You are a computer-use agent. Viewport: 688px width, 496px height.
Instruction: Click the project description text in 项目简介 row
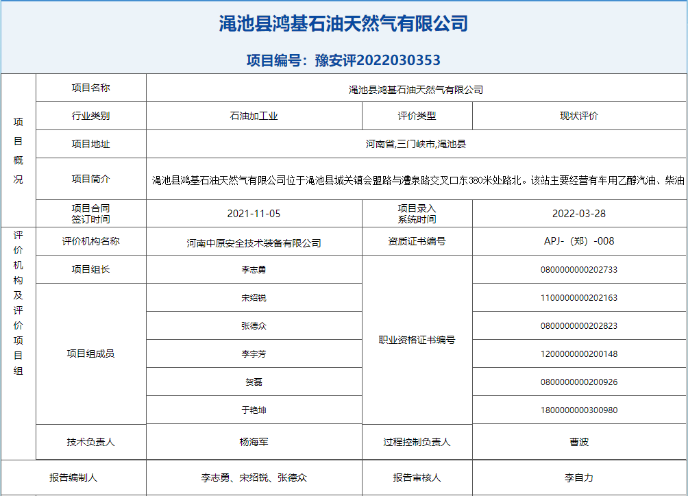(418, 180)
